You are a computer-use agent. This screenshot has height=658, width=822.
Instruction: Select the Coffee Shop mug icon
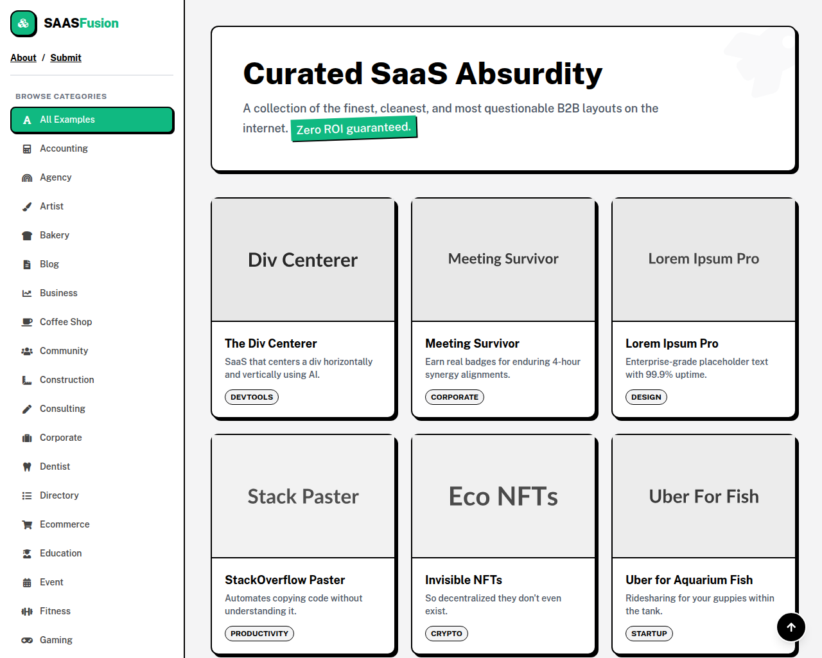[26, 322]
